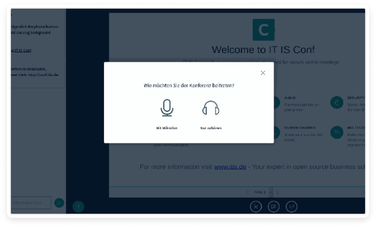
Task: Click the Audio feature icon on slide
Action: pos(277,103)
